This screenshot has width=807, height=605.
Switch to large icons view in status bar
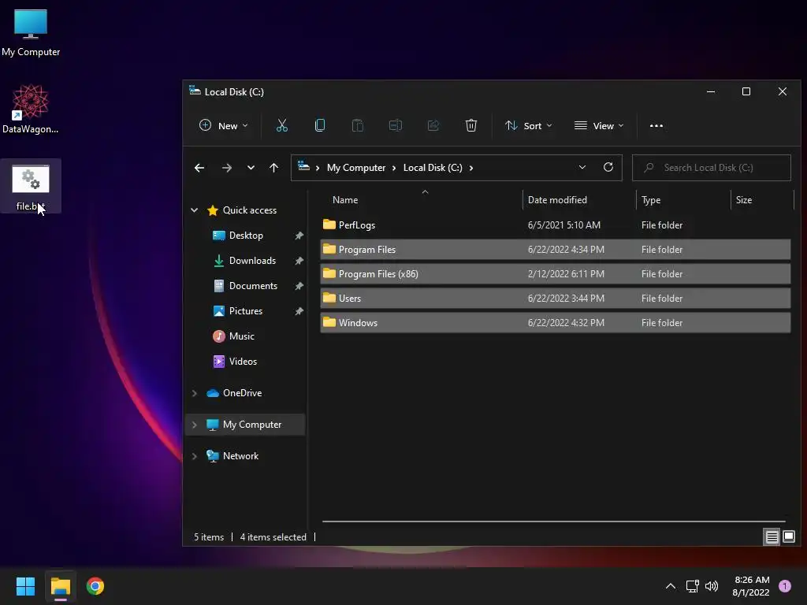pos(789,537)
